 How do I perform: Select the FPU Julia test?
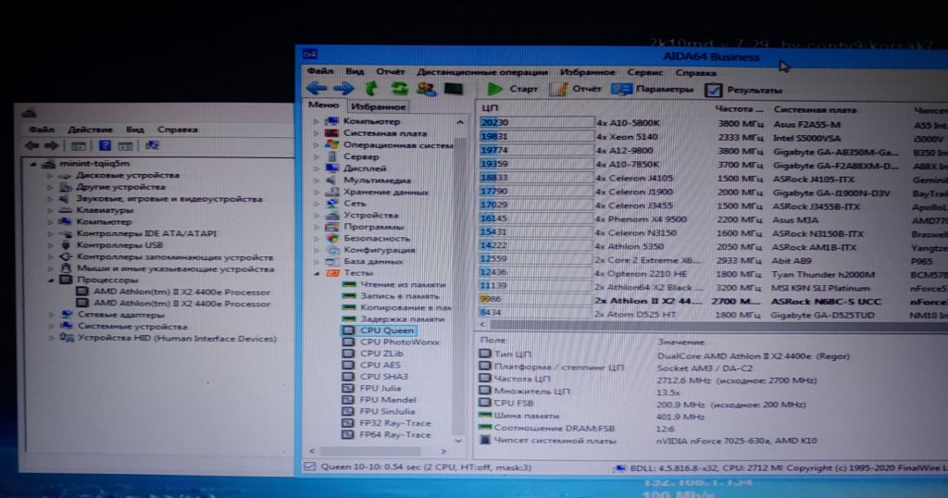(380, 388)
